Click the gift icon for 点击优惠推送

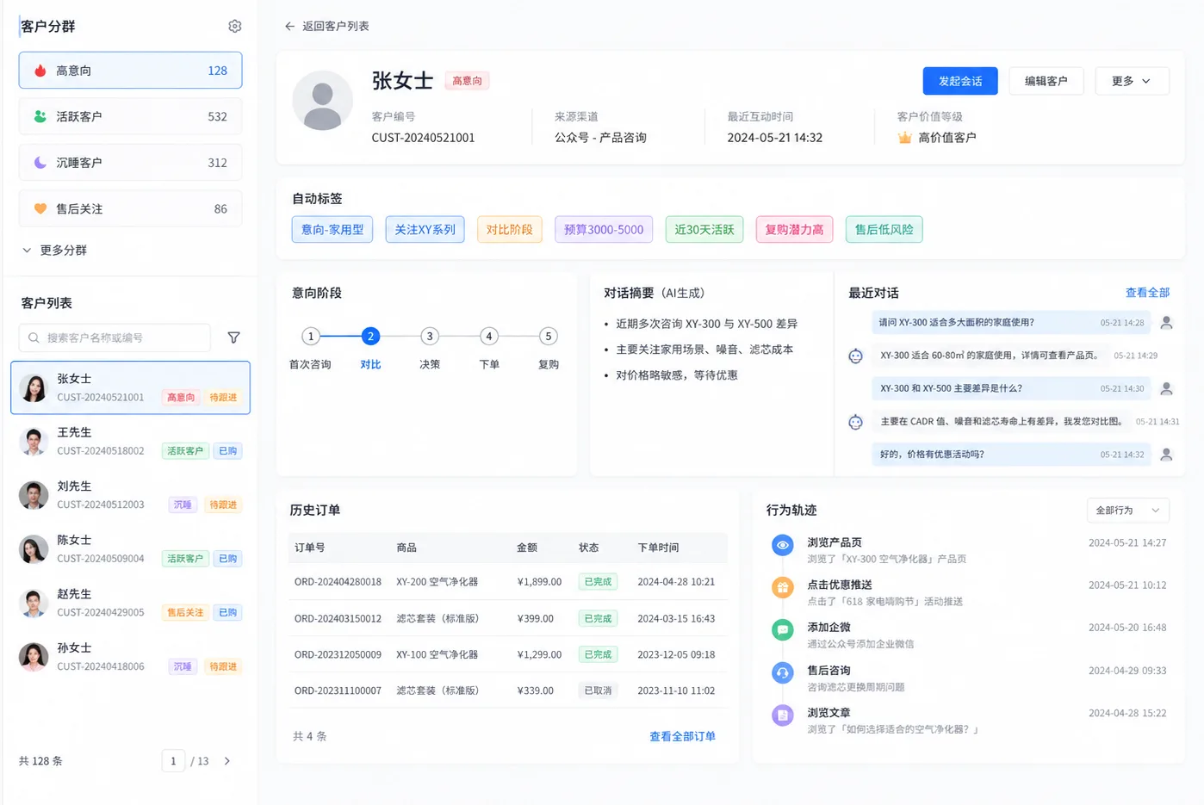click(x=782, y=587)
